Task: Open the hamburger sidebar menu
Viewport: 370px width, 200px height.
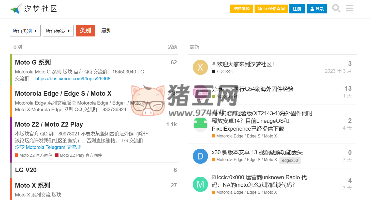Action: tap(350, 8)
